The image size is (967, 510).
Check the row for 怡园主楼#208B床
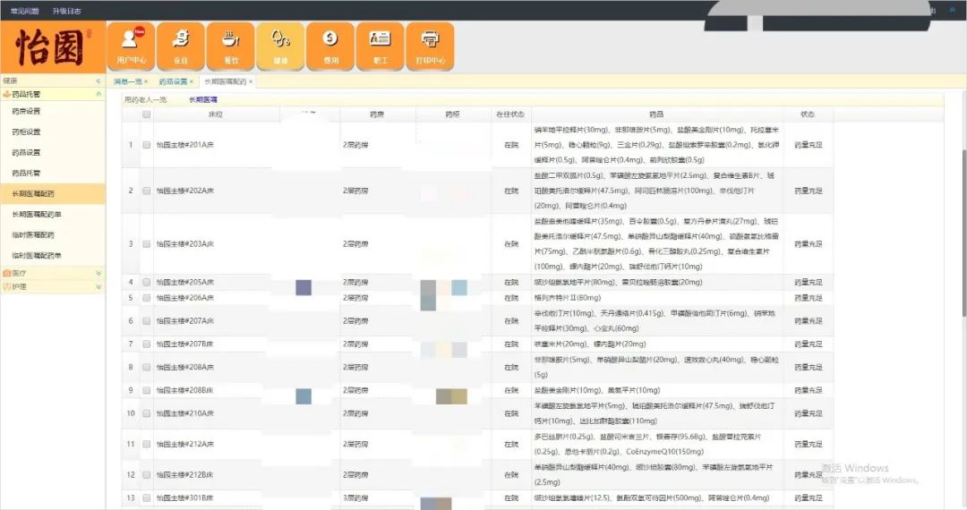tap(146, 390)
